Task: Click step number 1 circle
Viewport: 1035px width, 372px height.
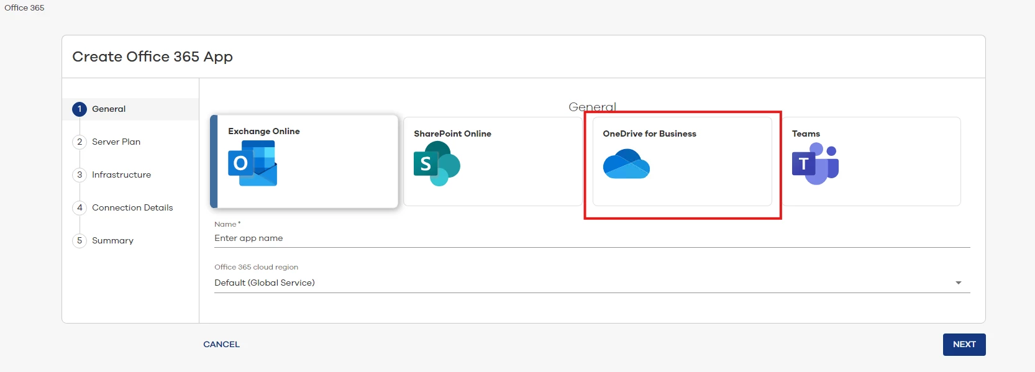Action: [80, 109]
